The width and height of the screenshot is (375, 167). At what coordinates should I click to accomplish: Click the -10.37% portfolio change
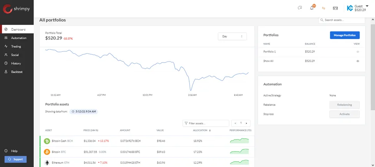[68, 39]
